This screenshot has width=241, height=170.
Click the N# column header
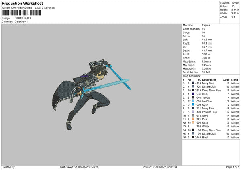coord(189,80)
